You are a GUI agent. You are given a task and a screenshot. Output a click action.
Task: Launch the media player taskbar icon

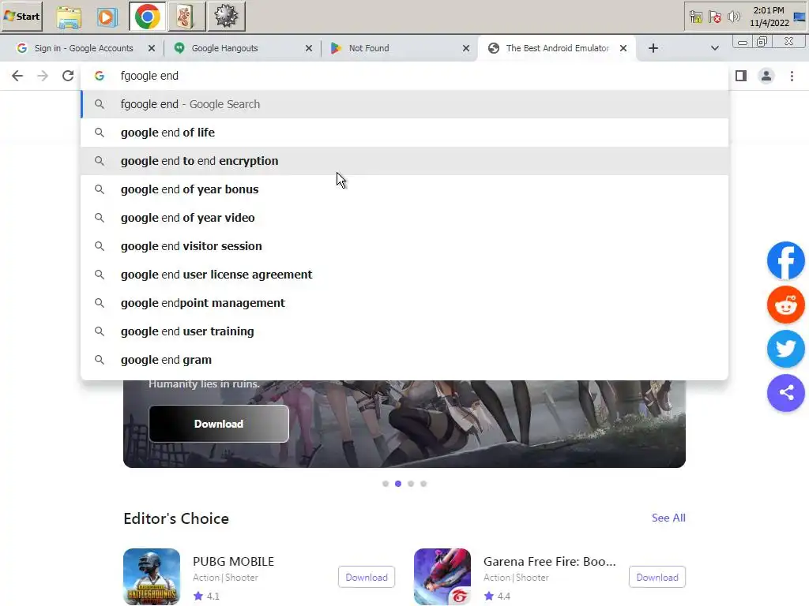106,17
